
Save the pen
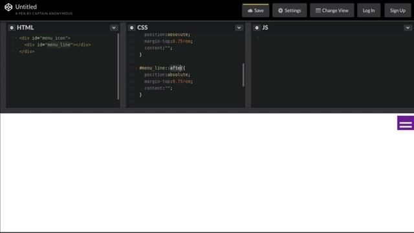click(256, 10)
